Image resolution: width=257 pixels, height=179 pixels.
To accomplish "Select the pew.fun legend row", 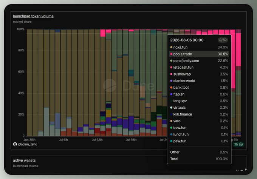I will pyautogui.click(x=199, y=141).
